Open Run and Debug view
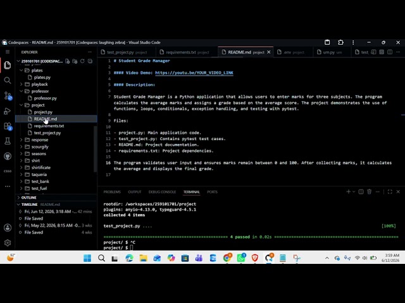This screenshot has width=405, height=303. [x=8, y=111]
